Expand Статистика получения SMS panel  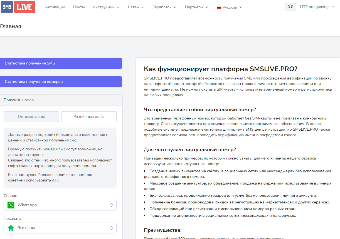click(61, 63)
